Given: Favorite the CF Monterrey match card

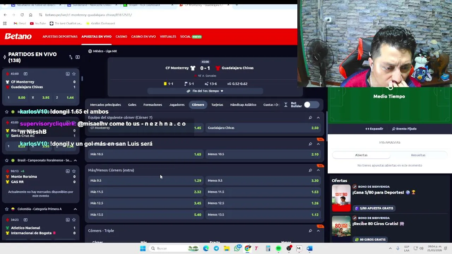Looking at the screenshot, I should (x=74, y=74).
